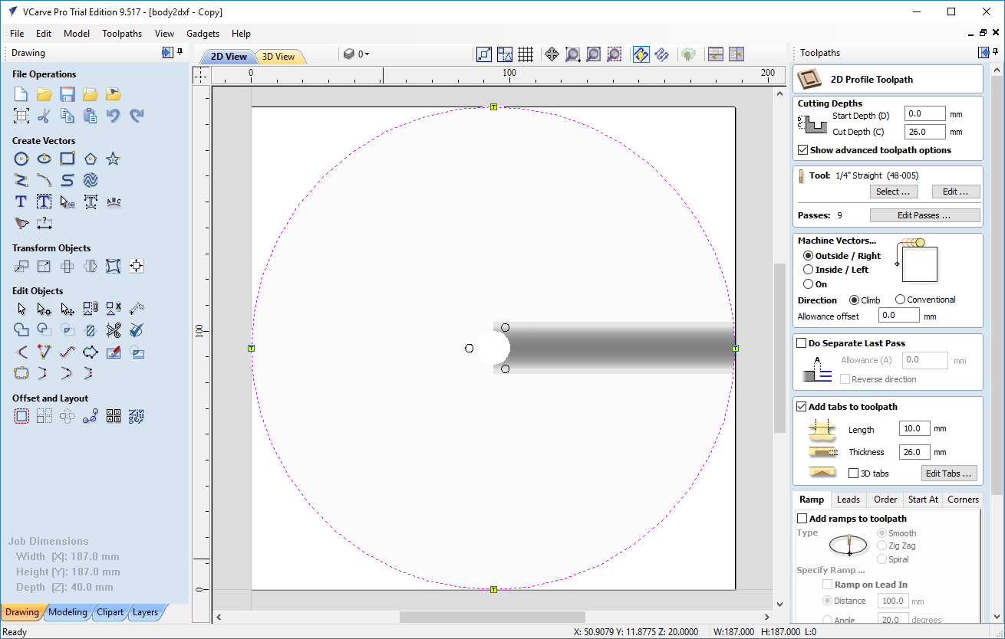
Task: Click the Draw Circle tool icon
Action: 21,159
